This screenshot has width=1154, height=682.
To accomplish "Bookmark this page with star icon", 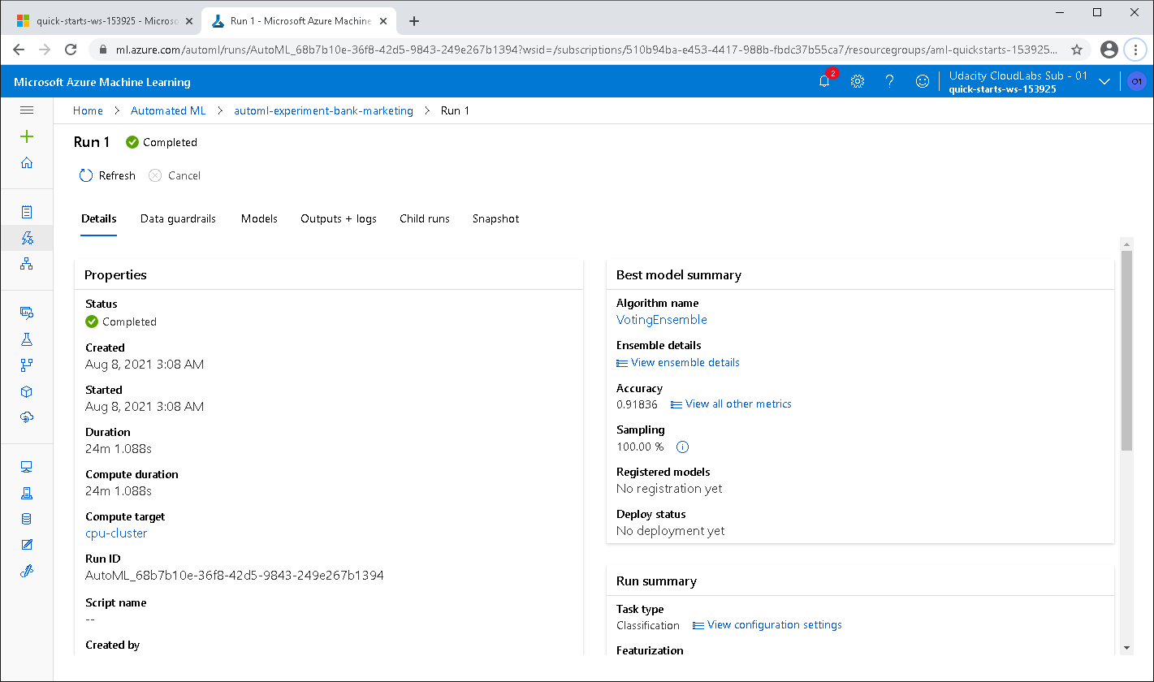I will pyautogui.click(x=1077, y=50).
